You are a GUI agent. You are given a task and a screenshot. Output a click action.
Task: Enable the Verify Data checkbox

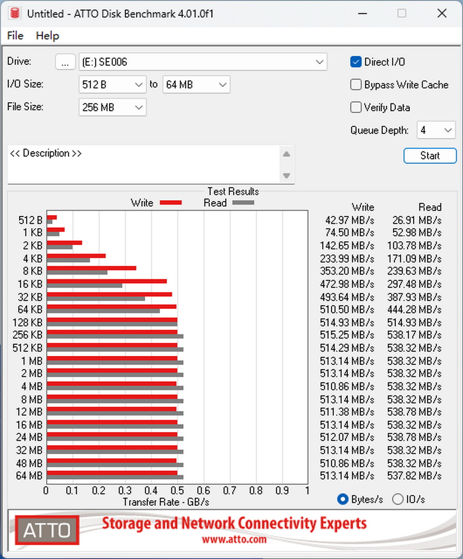[356, 108]
